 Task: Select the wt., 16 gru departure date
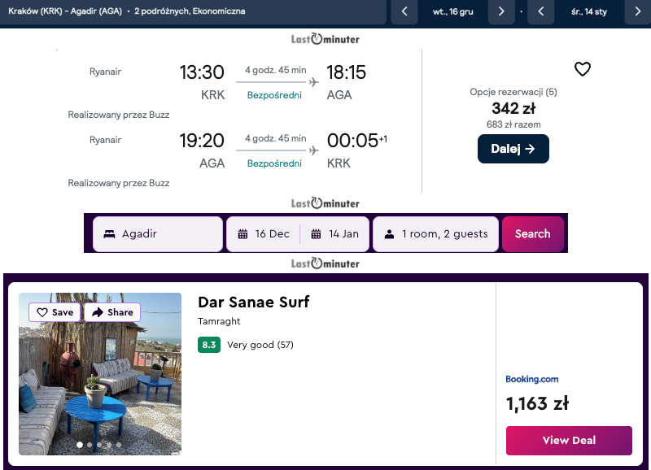[452, 12]
